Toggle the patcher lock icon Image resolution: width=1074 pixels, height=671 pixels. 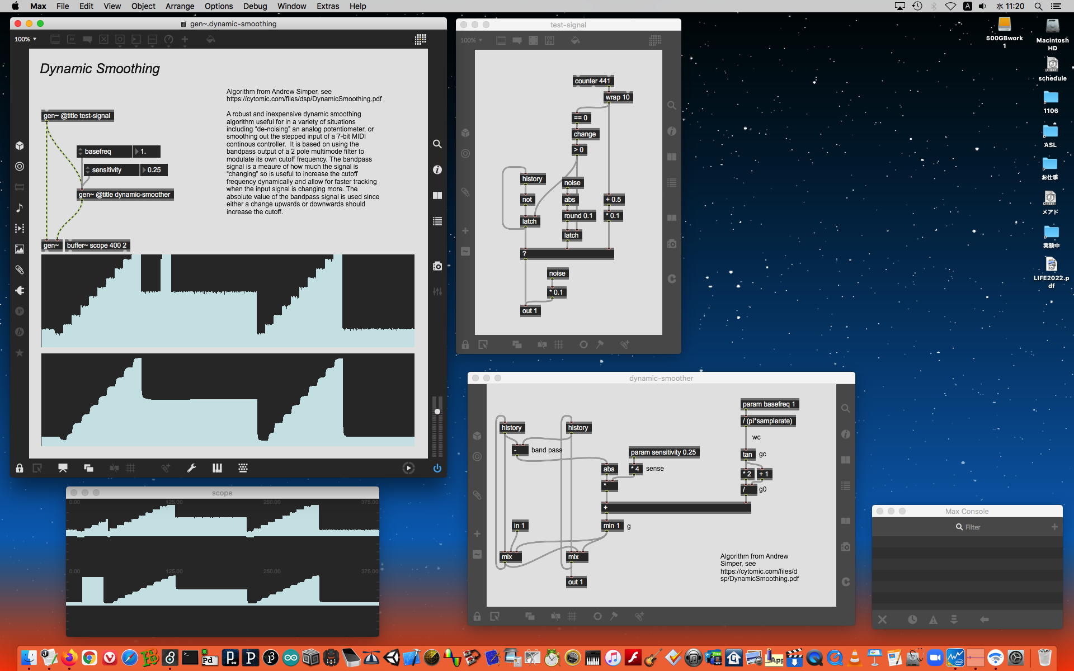coord(20,468)
